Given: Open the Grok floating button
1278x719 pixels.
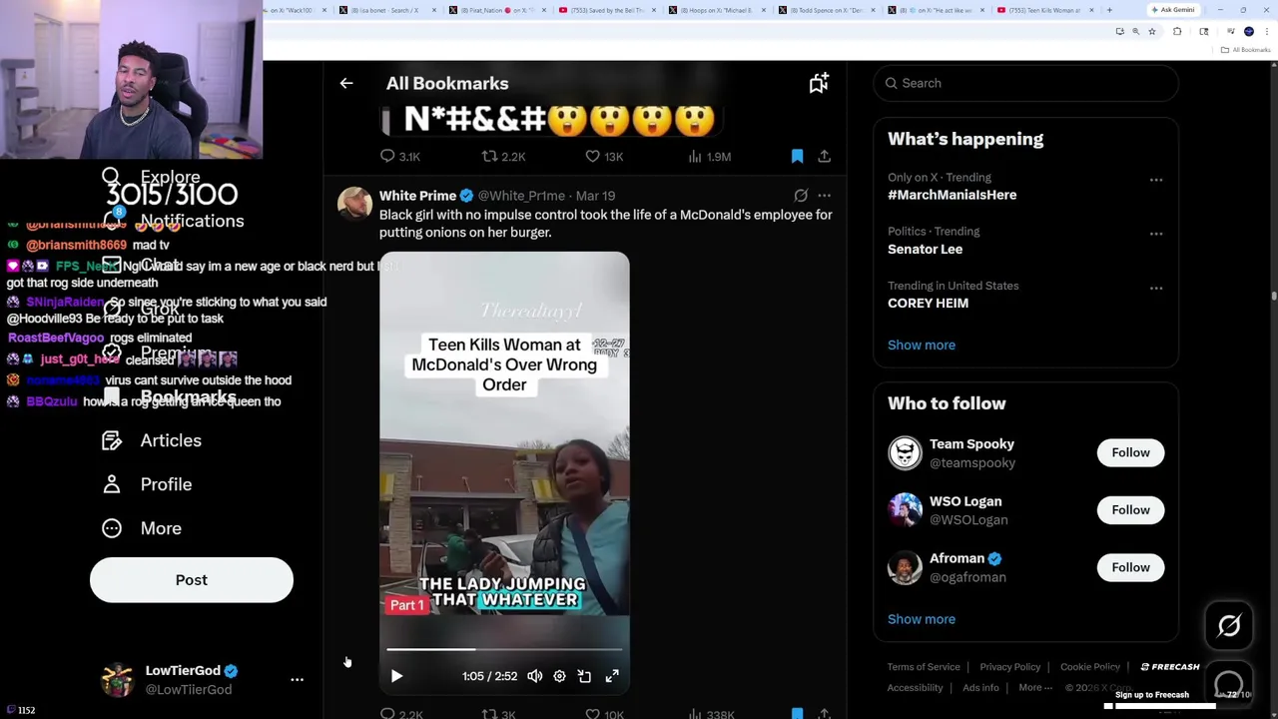Looking at the screenshot, I should pyautogui.click(x=1229, y=625).
